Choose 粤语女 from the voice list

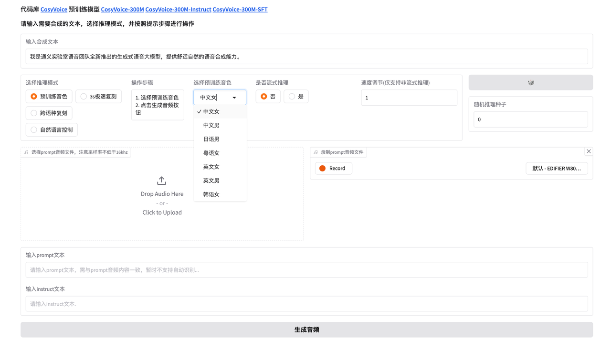click(211, 153)
